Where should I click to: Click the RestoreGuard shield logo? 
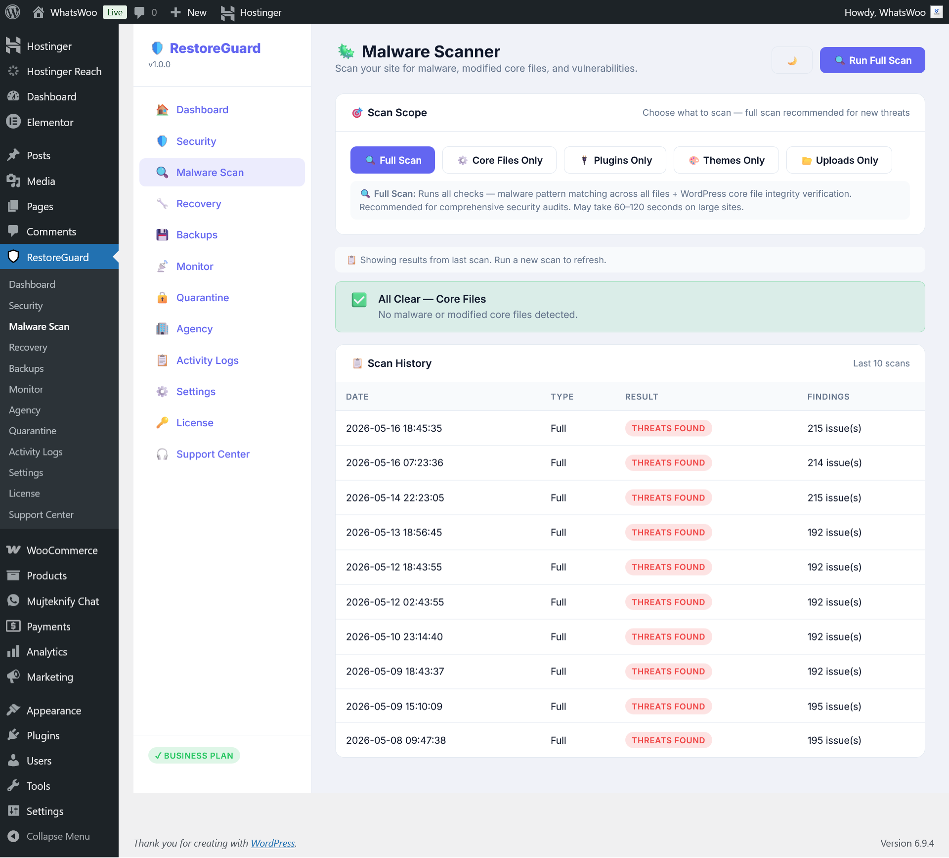coord(157,48)
